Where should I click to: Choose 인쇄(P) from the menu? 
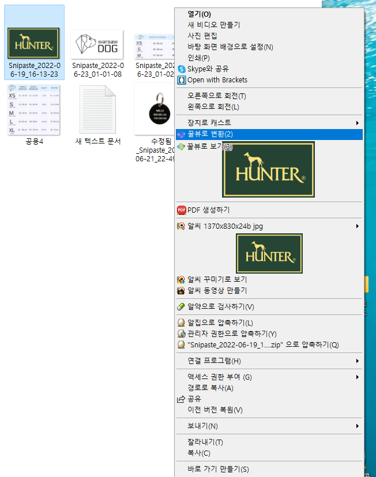[269, 58]
